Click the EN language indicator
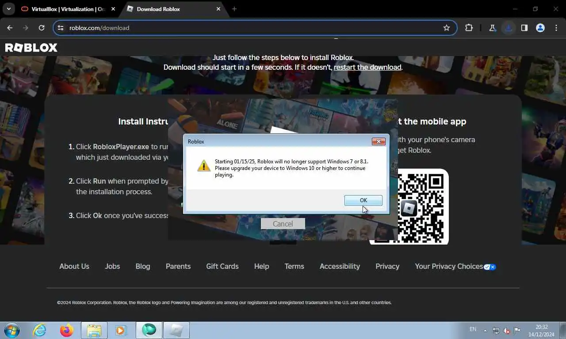Viewport: 566px width, 339px height. point(473,329)
